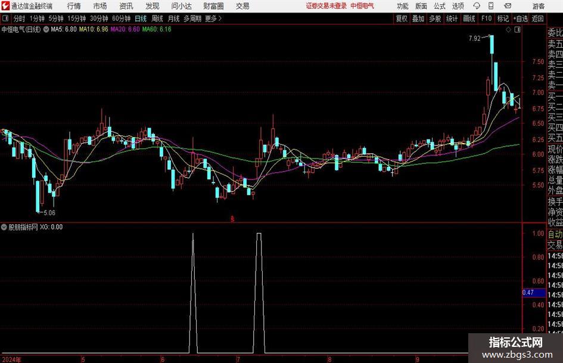Viewport: 563px width, 363px height.
Task: Switch to 30分钟 chart period
Action: [x=99, y=18]
